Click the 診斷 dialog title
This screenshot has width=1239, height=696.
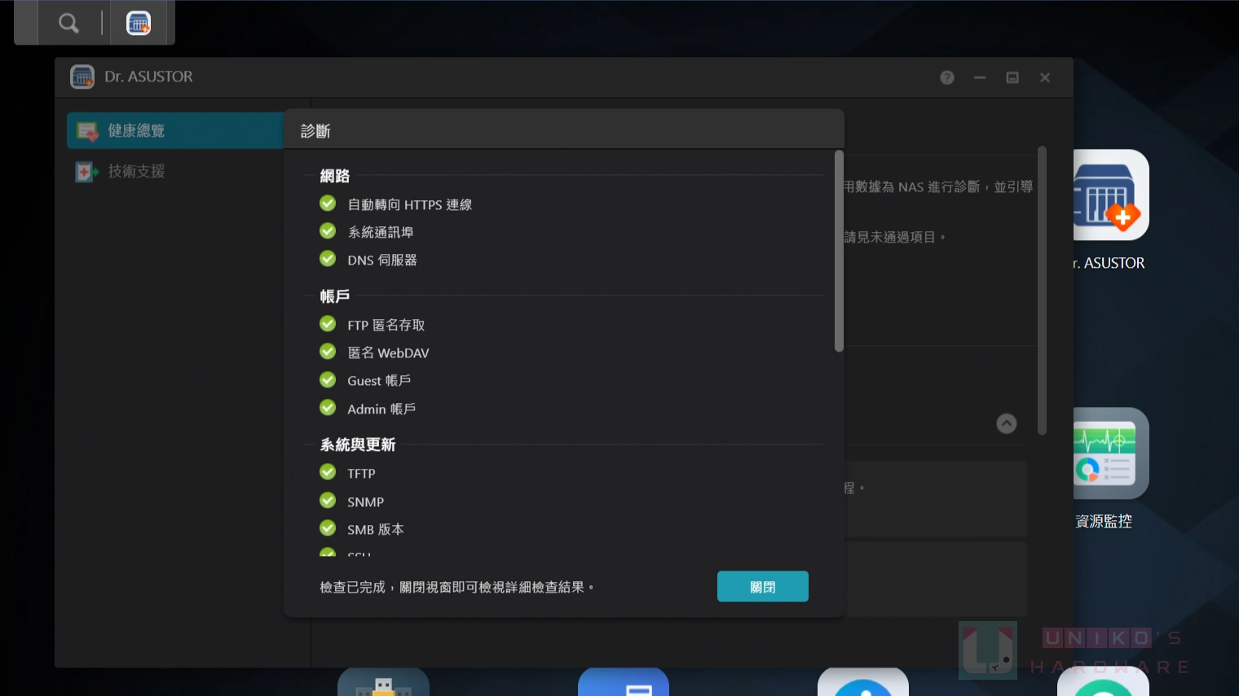pyautogui.click(x=315, y=131)
